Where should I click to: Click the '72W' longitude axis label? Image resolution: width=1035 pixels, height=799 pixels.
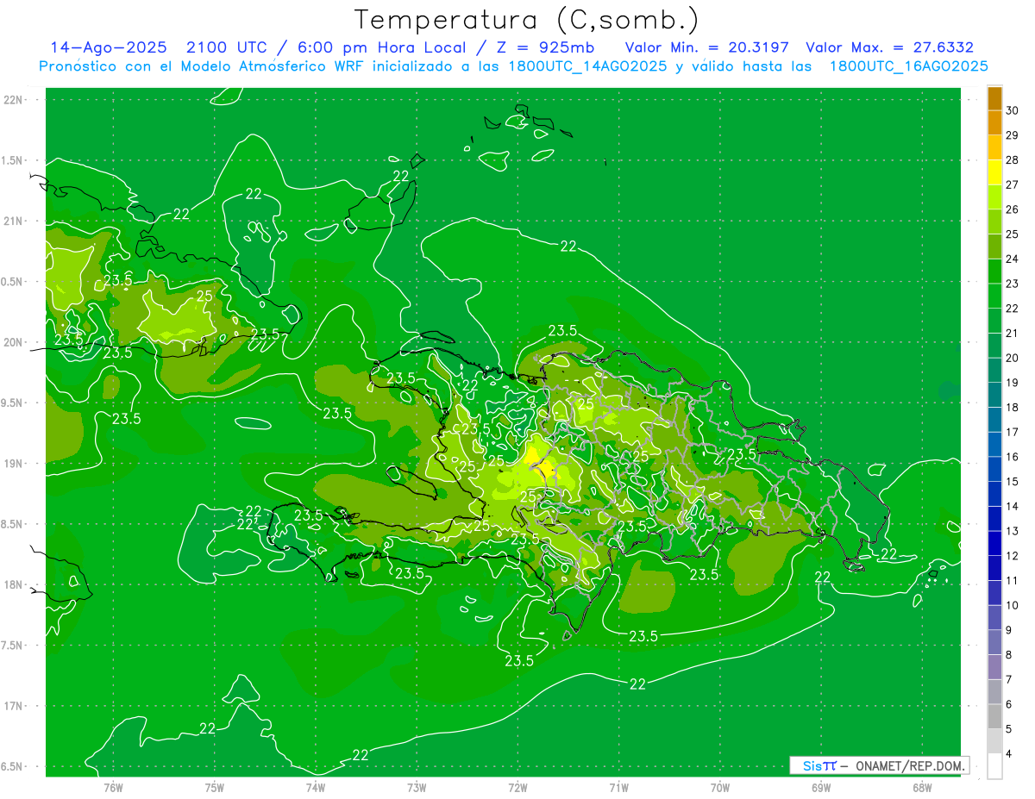[517, 788]
